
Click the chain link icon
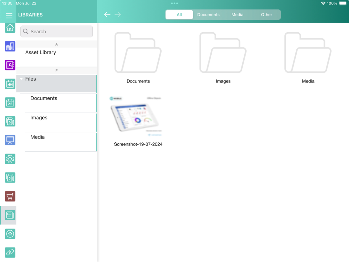coord(10,252)
